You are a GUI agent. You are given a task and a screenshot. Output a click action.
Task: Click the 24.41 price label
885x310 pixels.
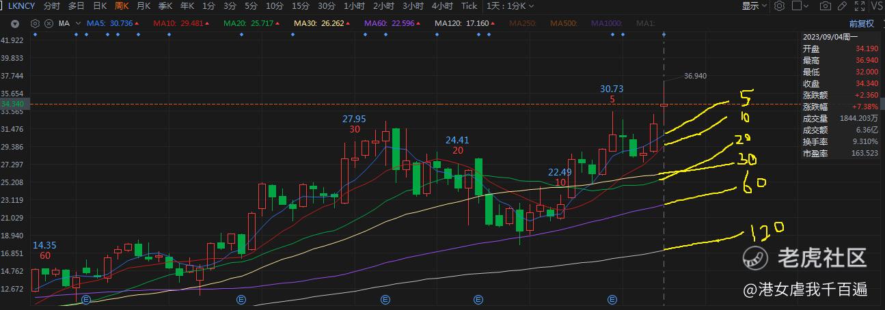pos(457,140)
